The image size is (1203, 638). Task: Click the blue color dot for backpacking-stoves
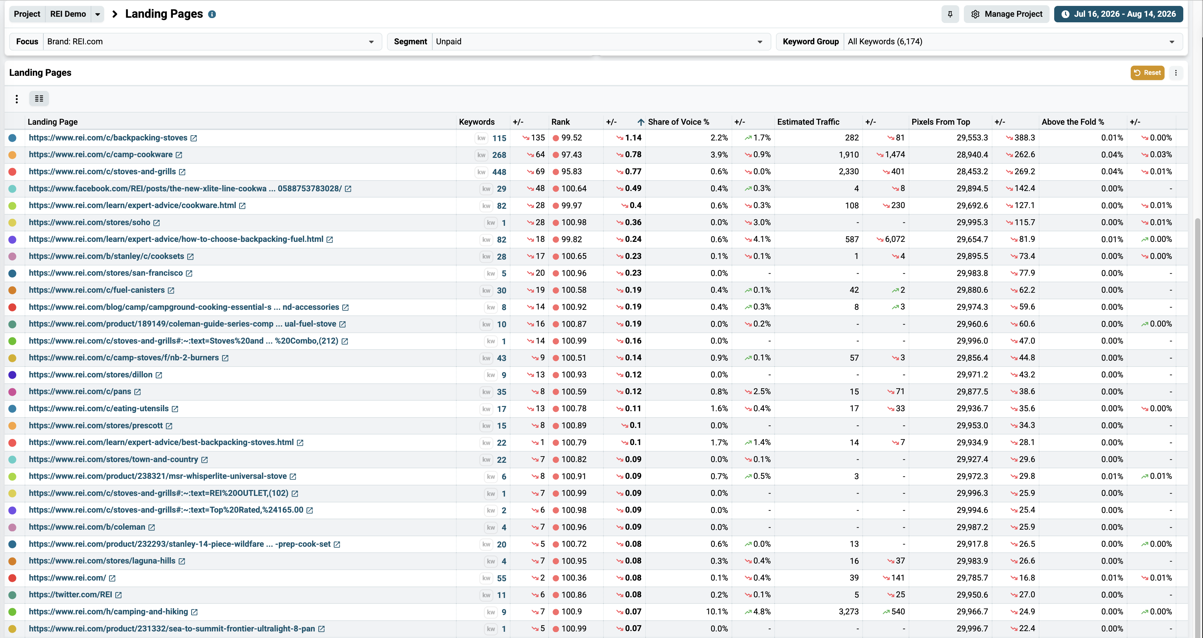(x=12, y=138)
